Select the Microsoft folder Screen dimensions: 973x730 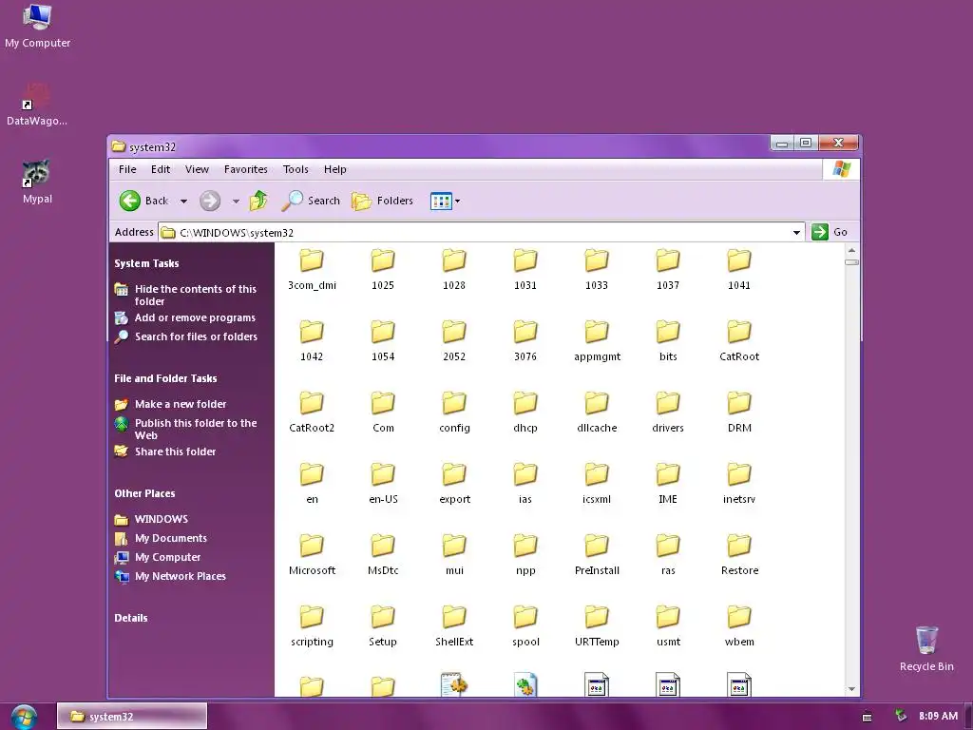click(x=312, y=555)
